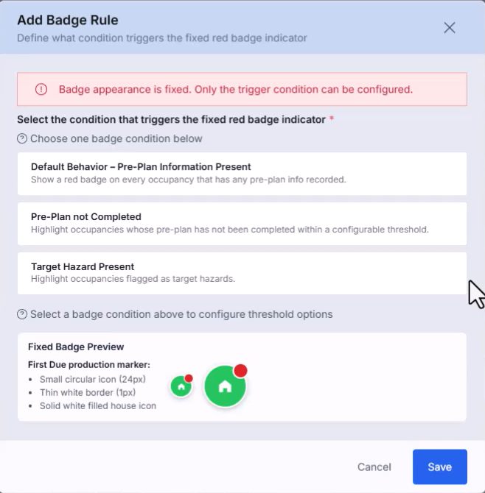Click the red required asterisk

point(331,118)
